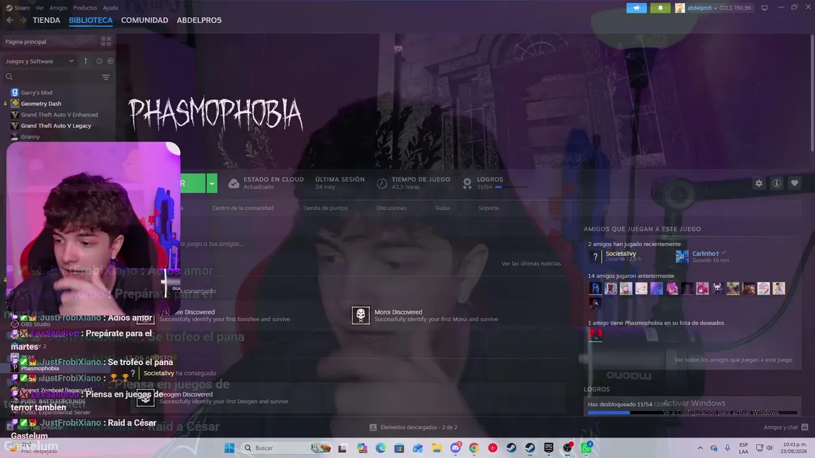
Task: Open the Discusiones link
Action: tap(392, 208)
